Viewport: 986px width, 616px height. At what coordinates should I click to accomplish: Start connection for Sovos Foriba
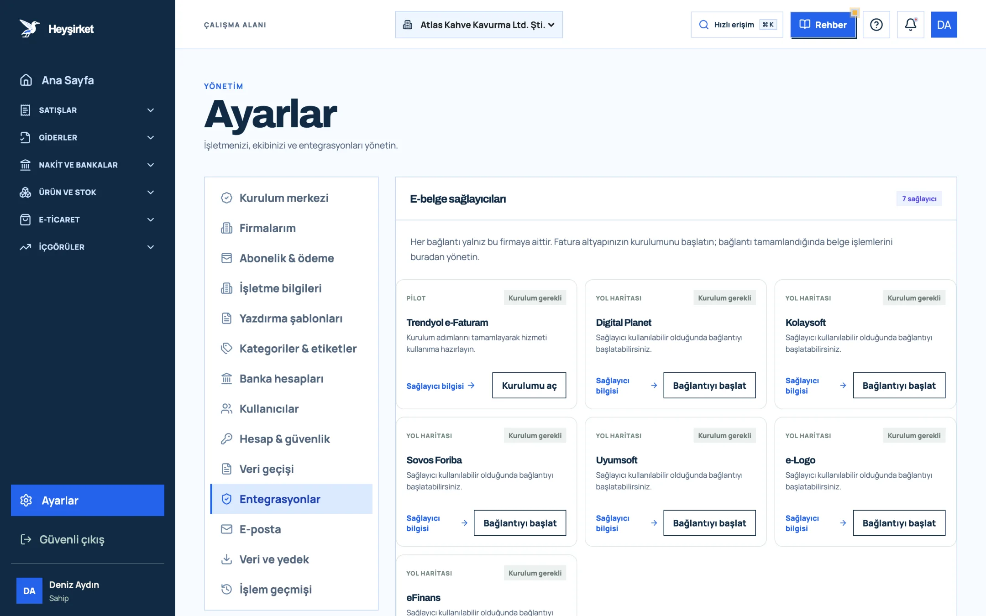click(520, 523)
